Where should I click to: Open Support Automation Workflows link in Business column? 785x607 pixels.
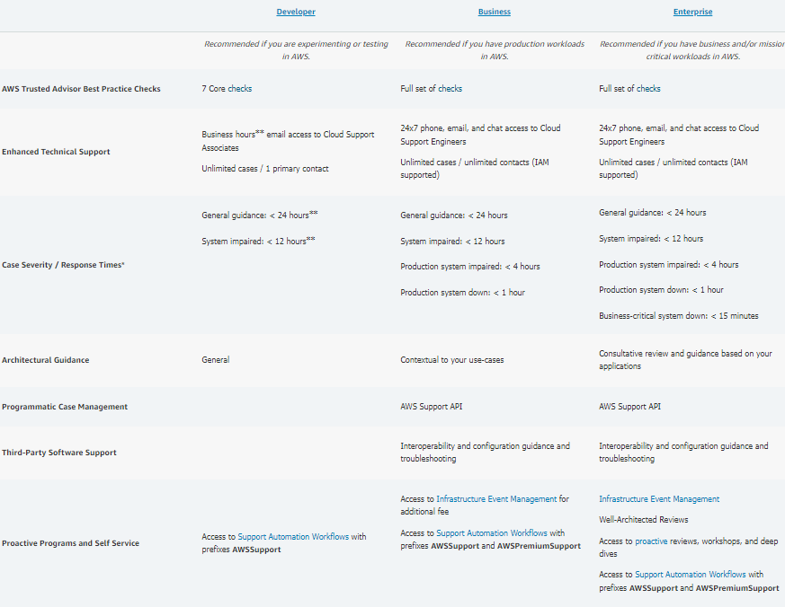point(491,532)
